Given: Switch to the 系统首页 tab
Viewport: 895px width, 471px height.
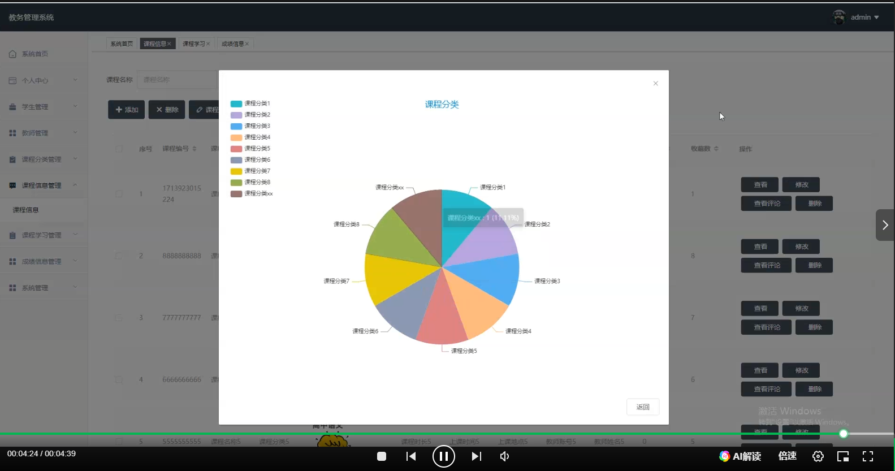Looking at the screenshot, I should [x=122, y=44].
